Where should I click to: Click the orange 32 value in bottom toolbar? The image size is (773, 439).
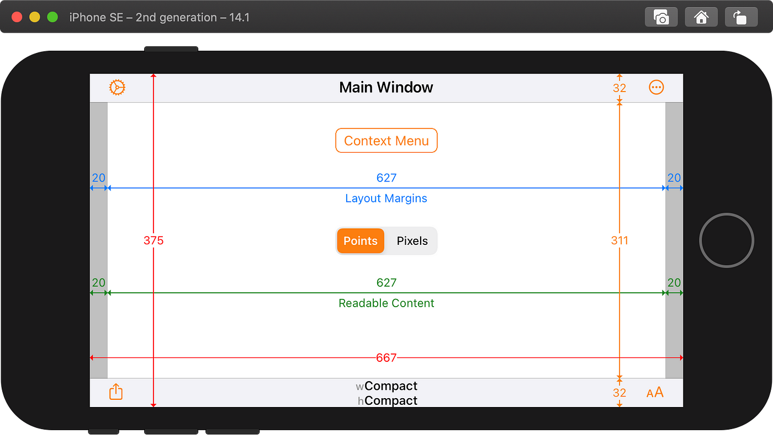tap(620, 393)
